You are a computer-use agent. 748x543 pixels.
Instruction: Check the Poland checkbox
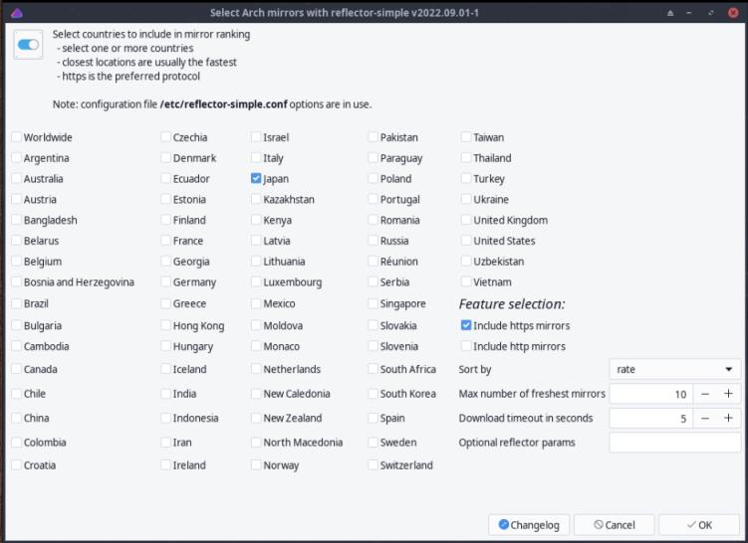(x=374, y=179)
